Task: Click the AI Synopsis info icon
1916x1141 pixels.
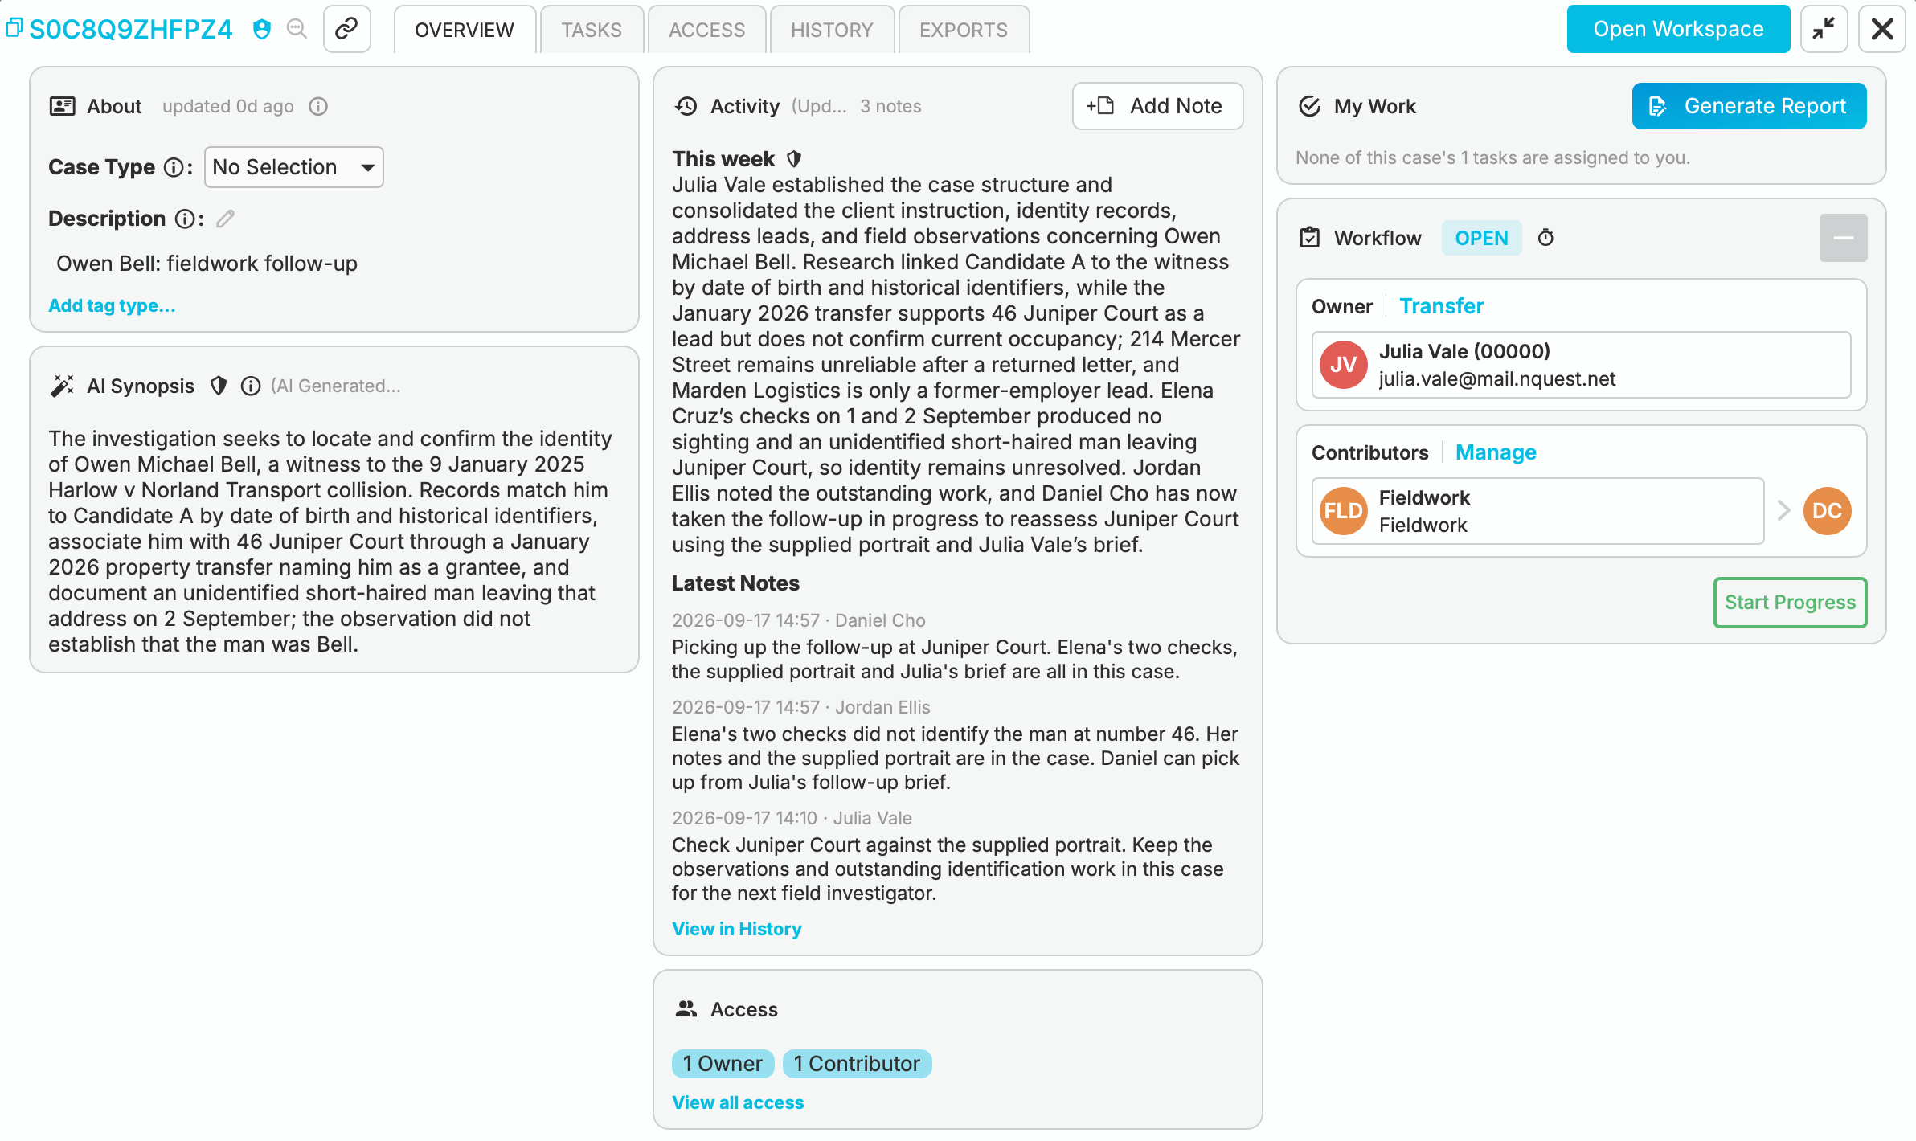Action: pyautogui.click(x=251, y=386)
